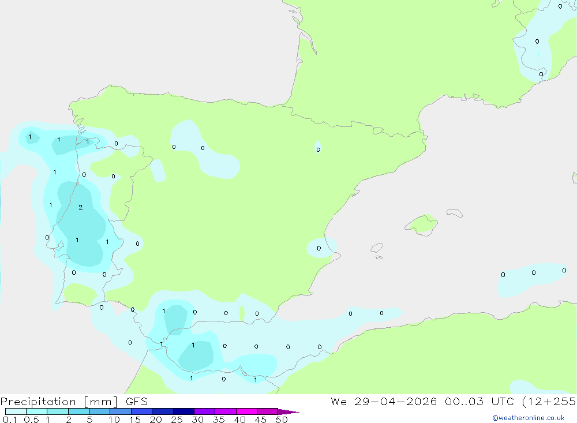
Task: Click the 0.1–0.5 mm legend color box
Action: click(16, 411)
